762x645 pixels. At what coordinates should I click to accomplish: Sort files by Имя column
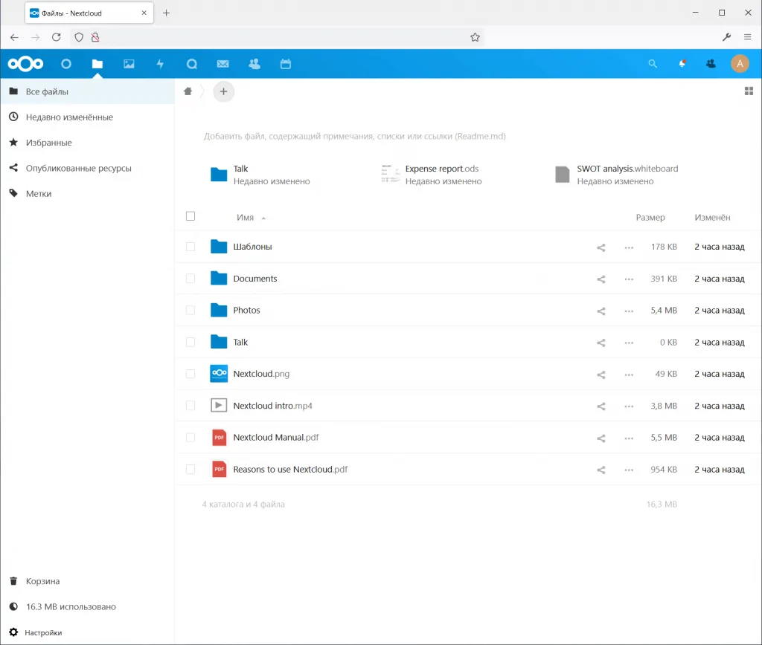[x=246, y=218]
